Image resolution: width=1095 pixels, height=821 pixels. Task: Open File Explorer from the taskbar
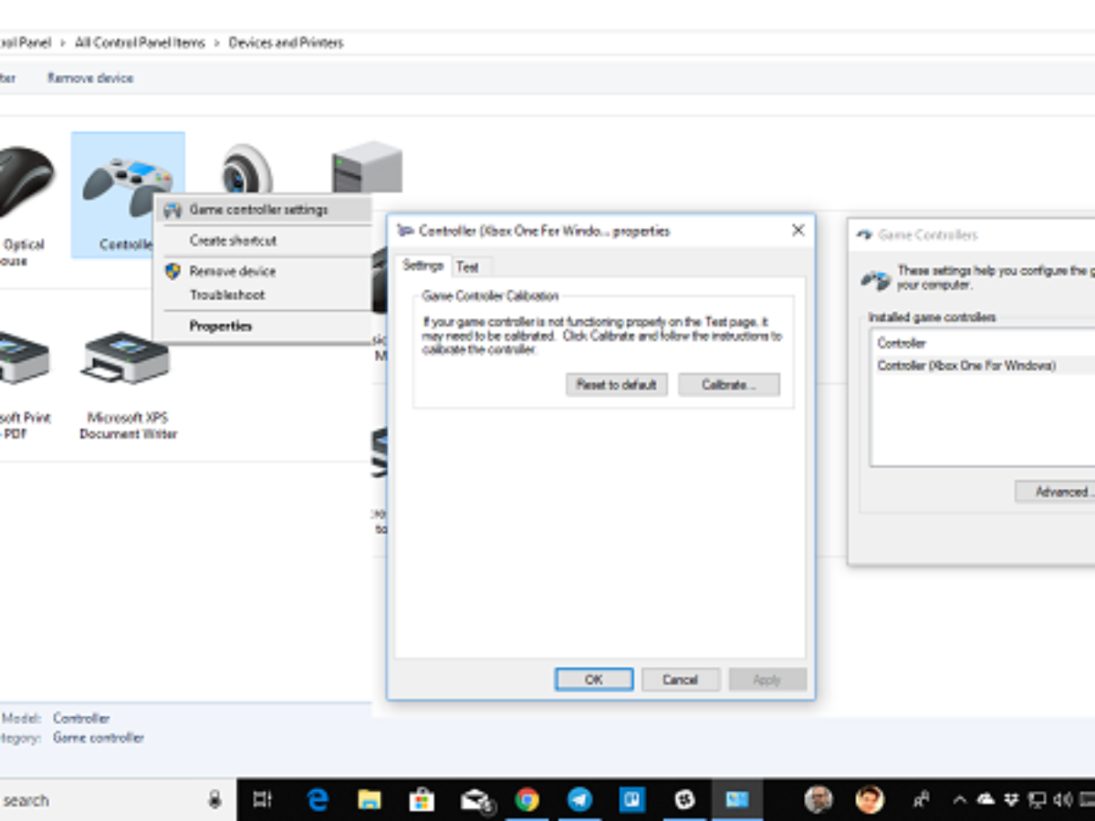click(369, 800)
